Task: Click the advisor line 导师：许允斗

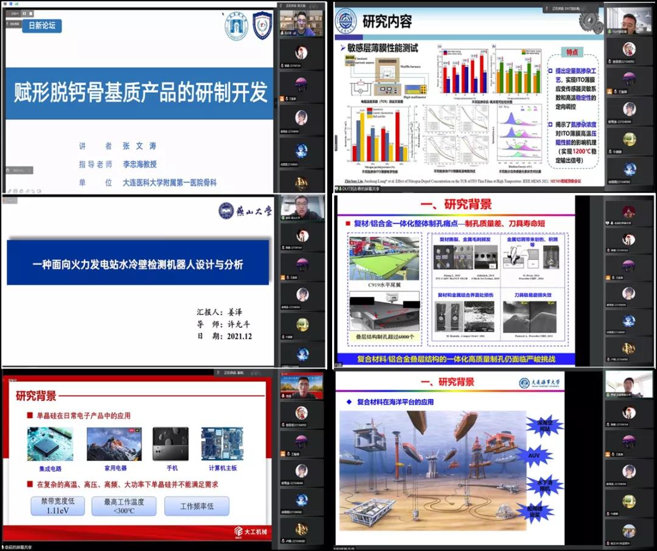Action: [x=224, y=324]
